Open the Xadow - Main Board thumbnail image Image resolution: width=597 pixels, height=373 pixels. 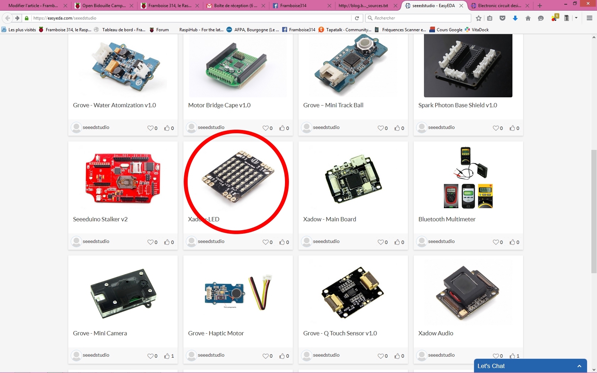point(353,179)
